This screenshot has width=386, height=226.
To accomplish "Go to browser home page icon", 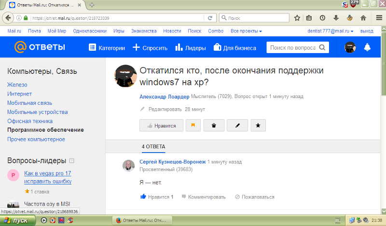I will tap(363, 18).
